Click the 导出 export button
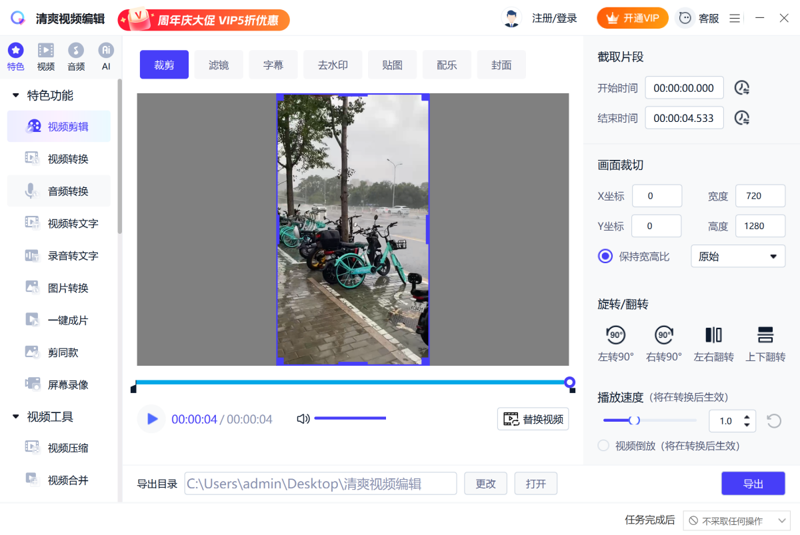The width and height of the screenshot is (800, 535). pos(753,484)
